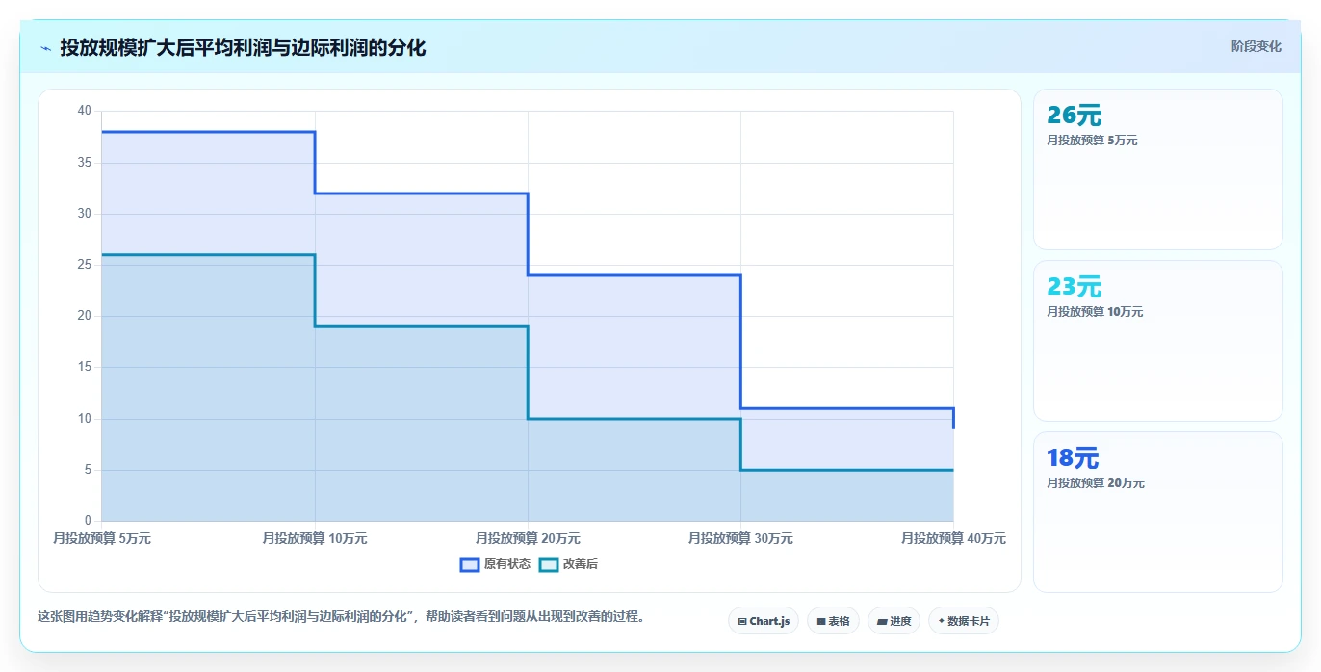
Task: Click the y-axis value 25
Action: [x=84, y=265]
